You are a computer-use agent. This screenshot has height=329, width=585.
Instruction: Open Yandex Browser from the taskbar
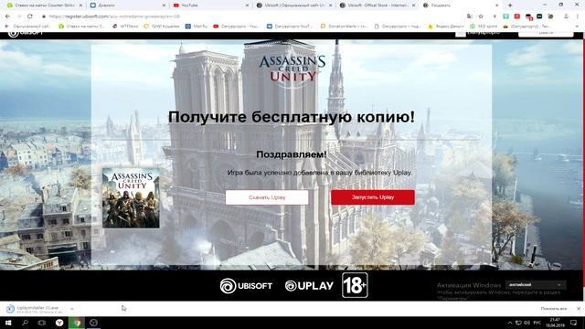coord(59,323)
